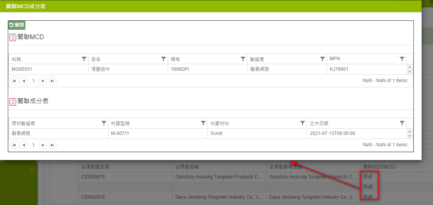Open filter for 品名 column

[x=164, y=59]
